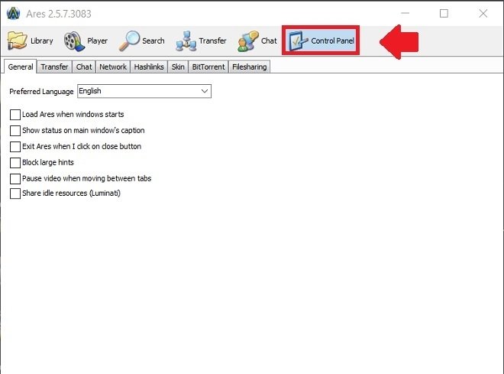Open the Network tab
The width and height of the screenshot is (504, 374).
pyautogui.click(x=113, y=67)
